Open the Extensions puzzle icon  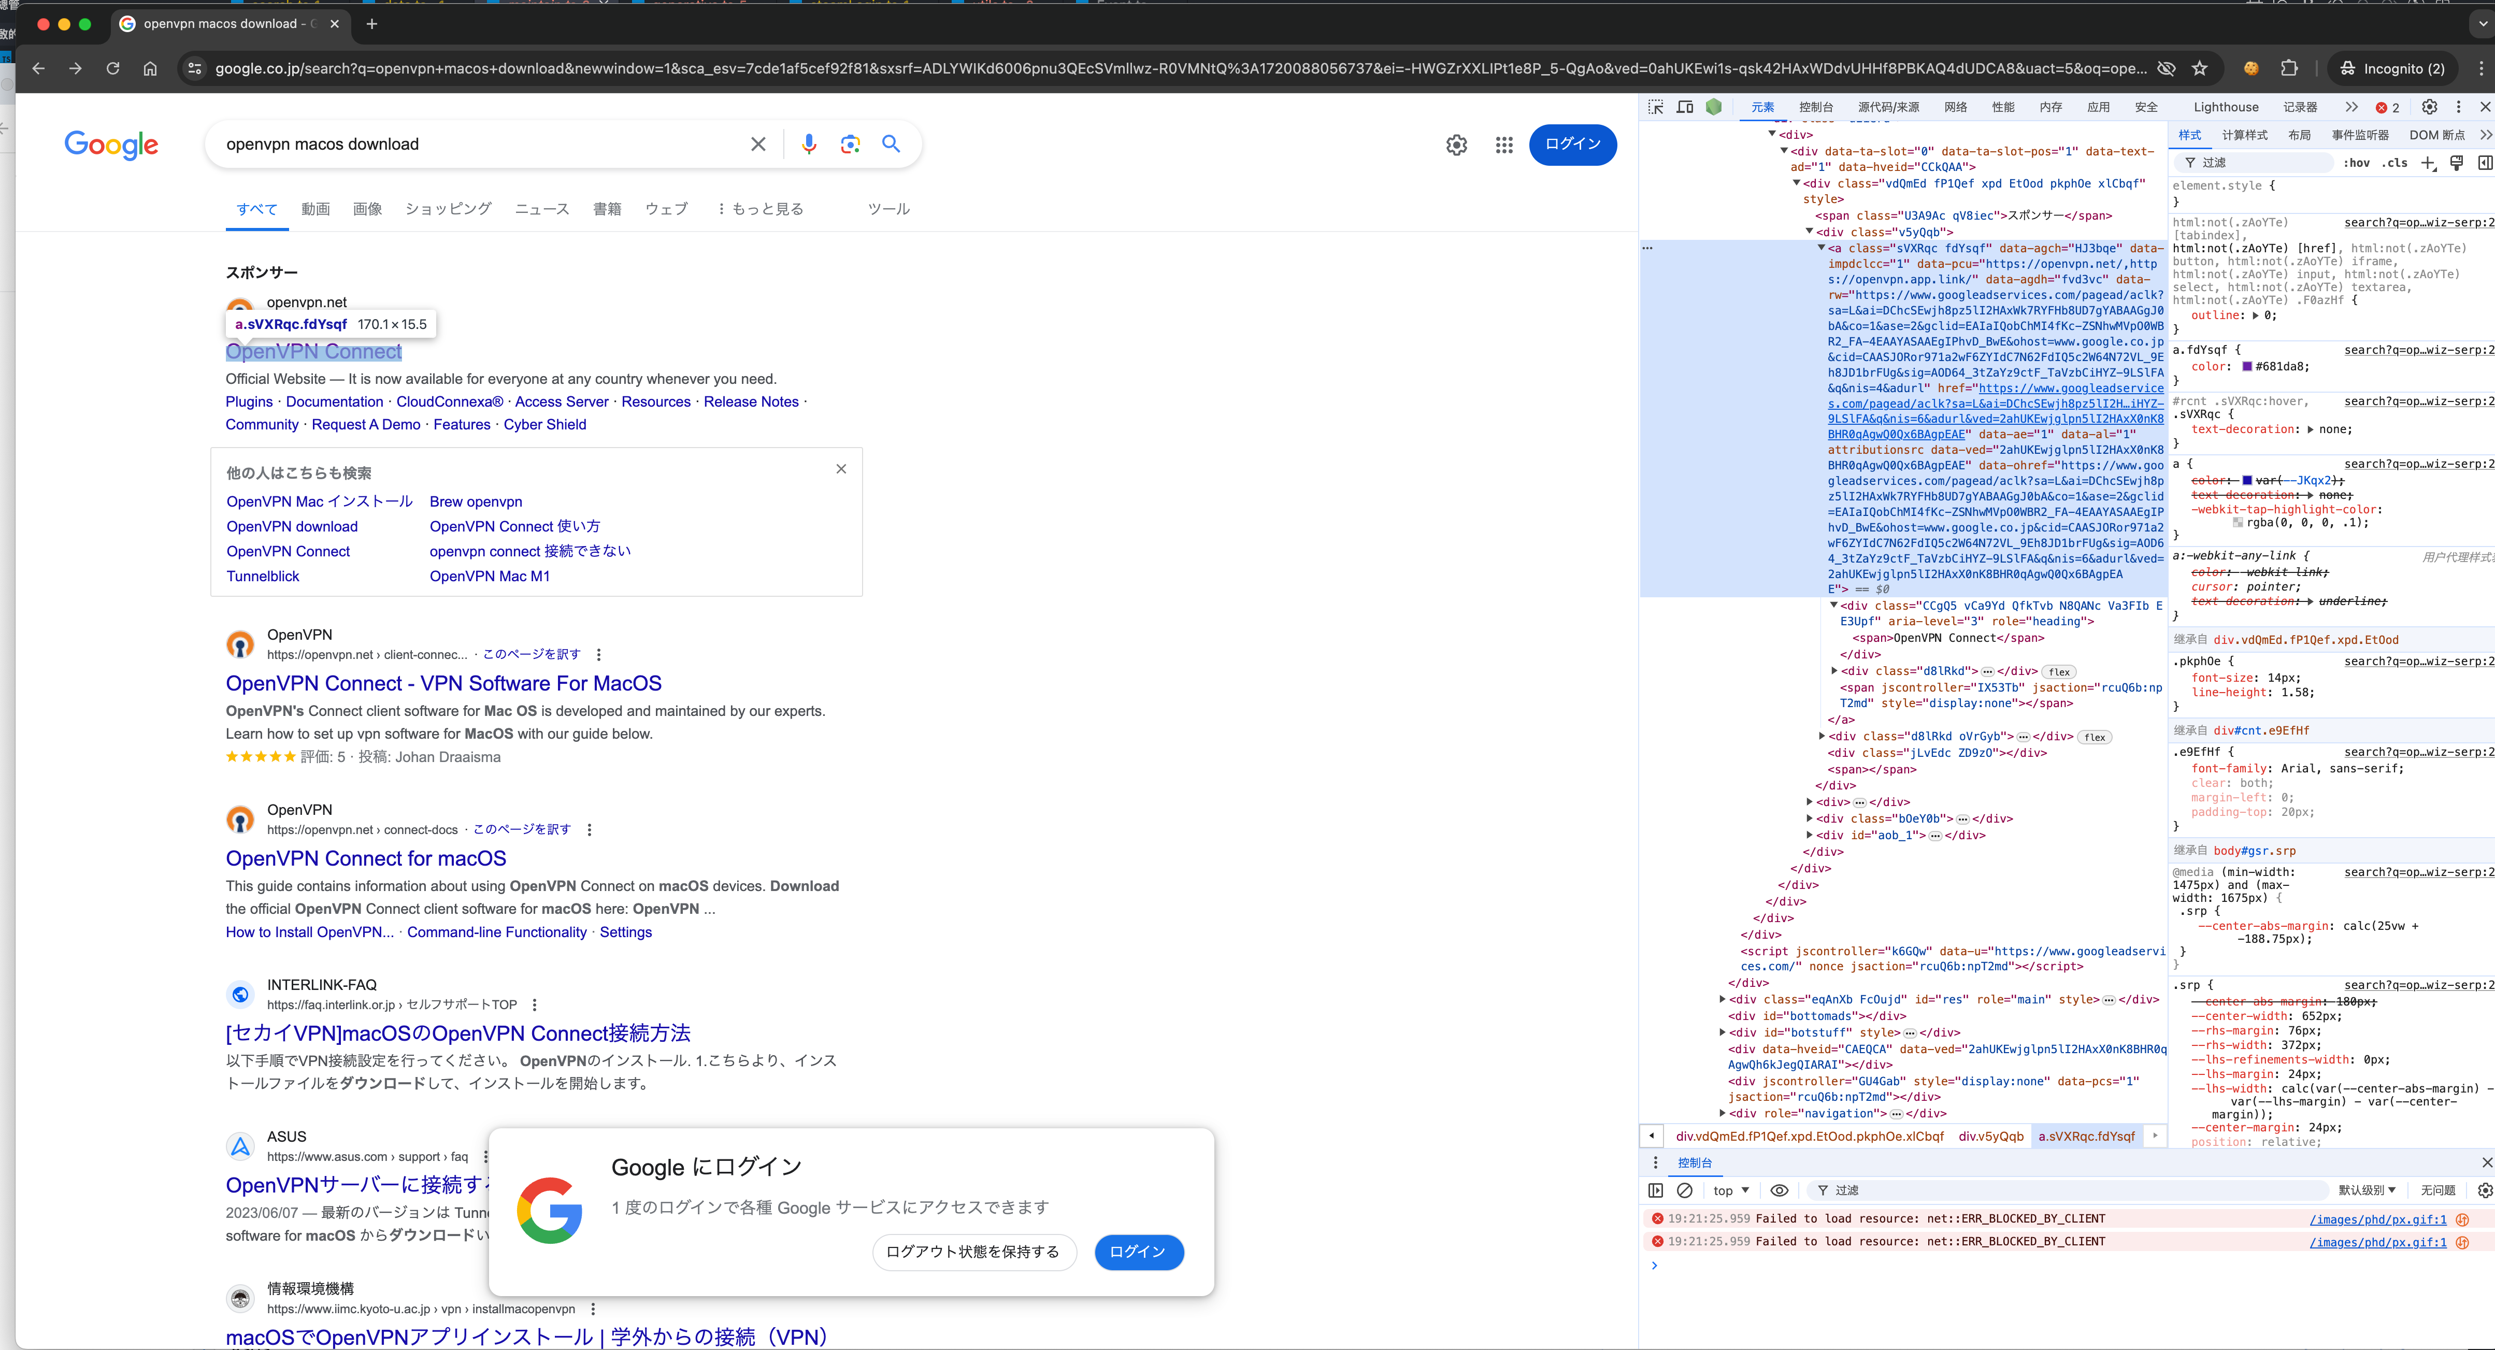(x=2289, y=69)
